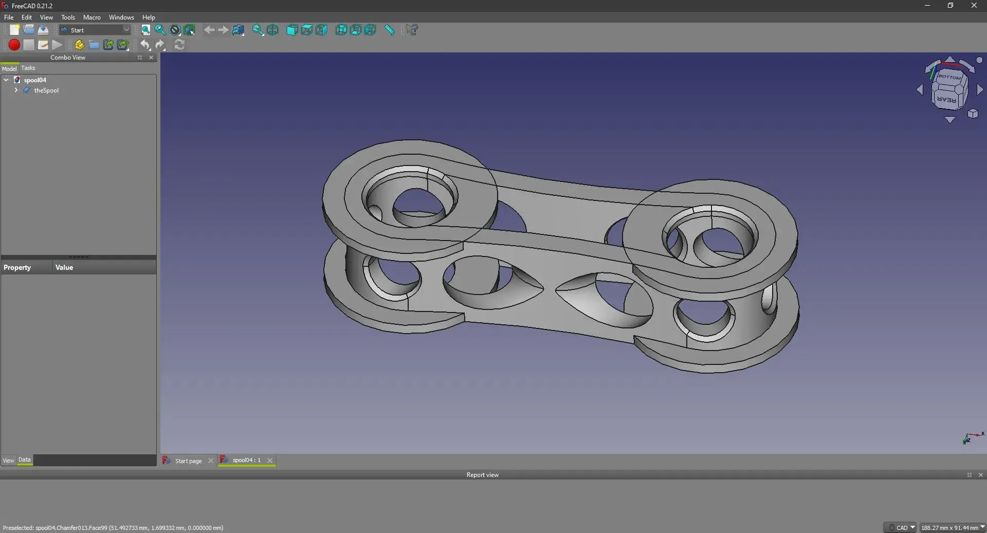Close the Combo View panel
Image resolution: width=987 pixels, height=533 pixels.
pos(151,58)
